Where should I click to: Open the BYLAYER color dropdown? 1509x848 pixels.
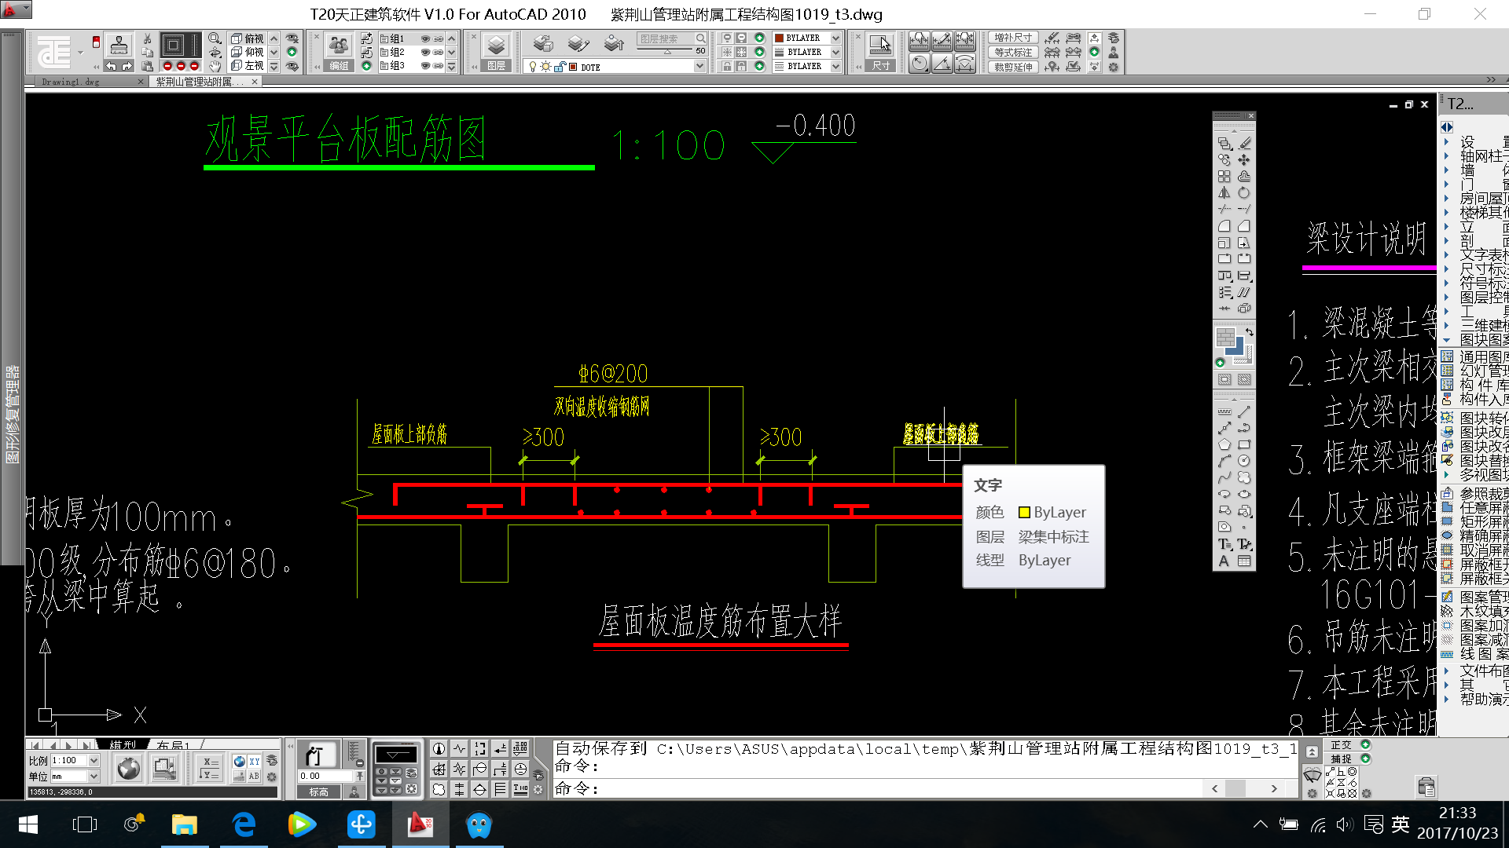[x=835, y=38]
